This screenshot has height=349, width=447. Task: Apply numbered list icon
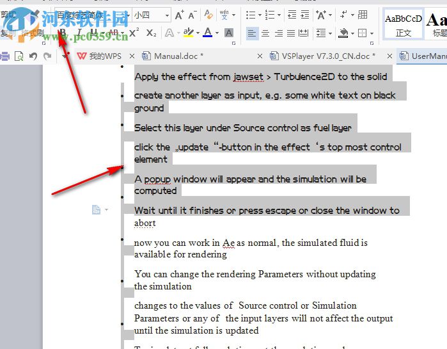click(269, 15)
